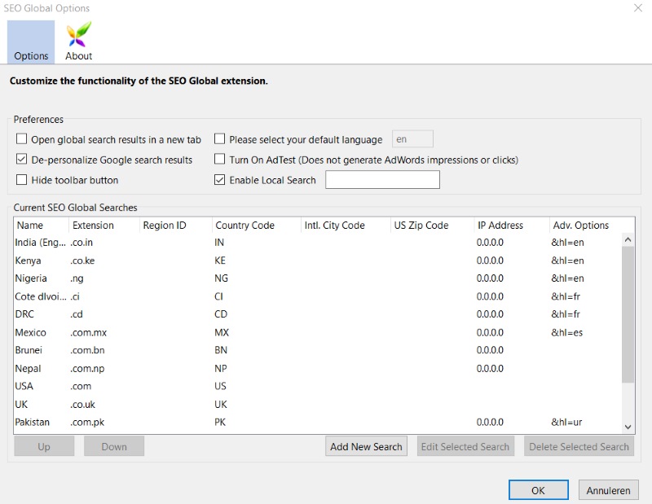Click the .com.pk extension cell

coord(87,422)
